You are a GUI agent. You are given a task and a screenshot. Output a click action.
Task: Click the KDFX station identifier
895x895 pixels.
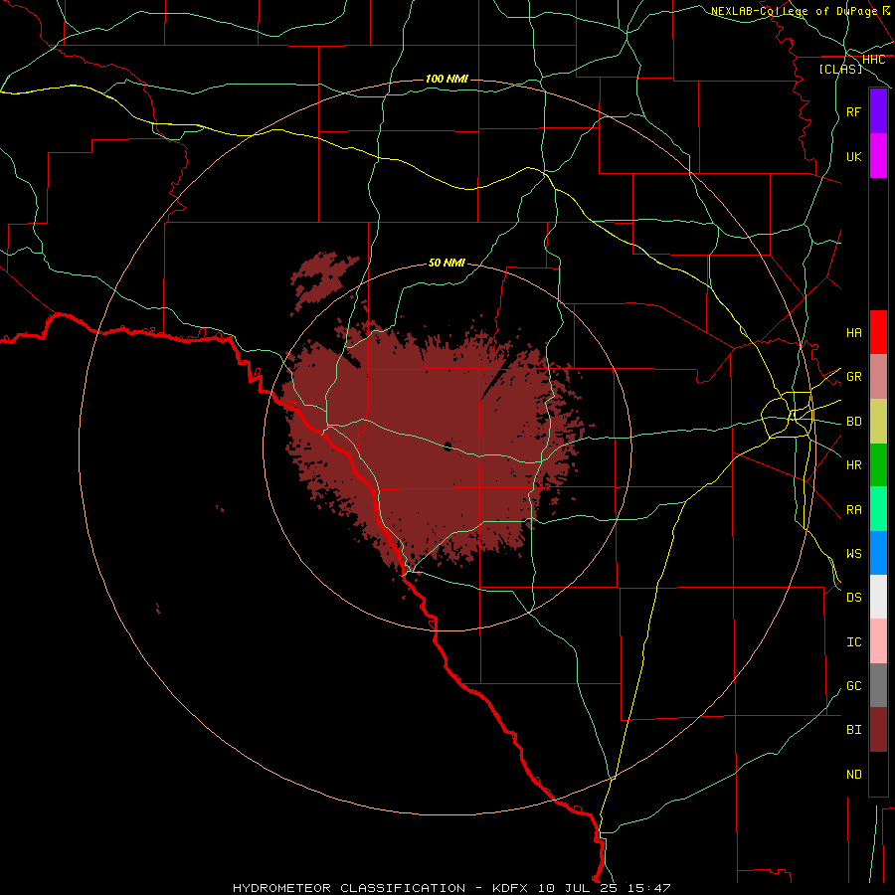pyautogui.click(x=510, y=888)
